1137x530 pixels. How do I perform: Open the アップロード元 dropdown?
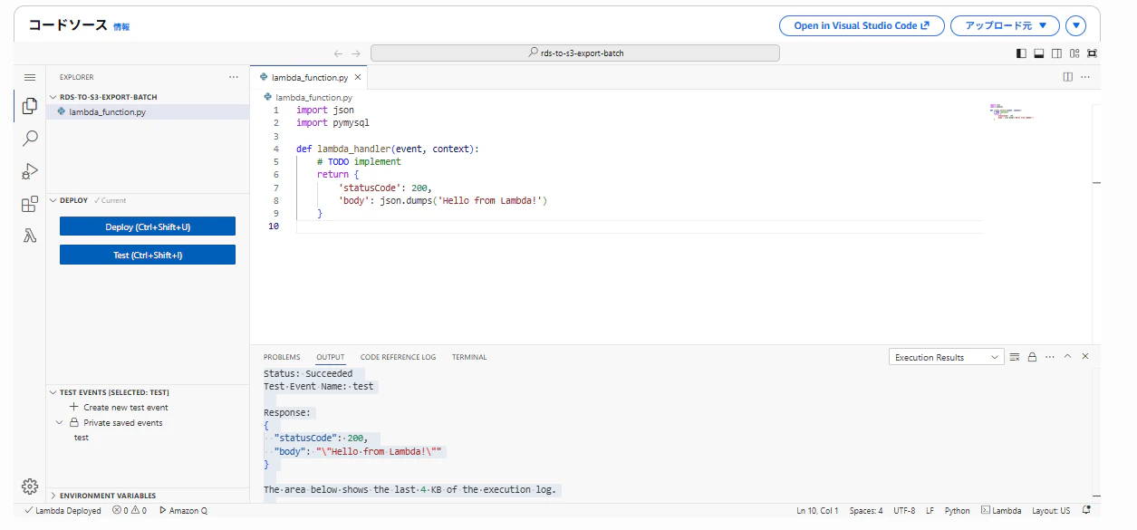tap(1005, 25)
